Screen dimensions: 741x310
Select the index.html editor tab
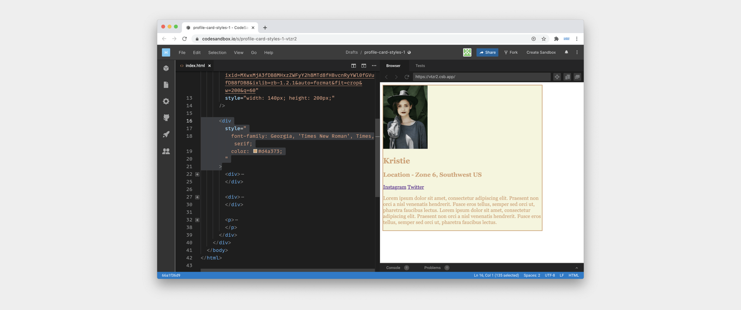pos(195,66)
